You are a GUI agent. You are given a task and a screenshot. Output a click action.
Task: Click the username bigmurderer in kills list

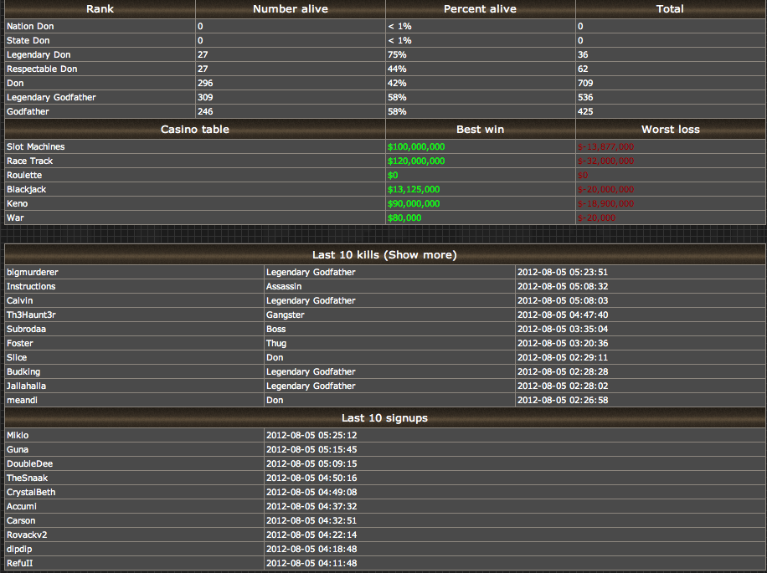(33, 272)
